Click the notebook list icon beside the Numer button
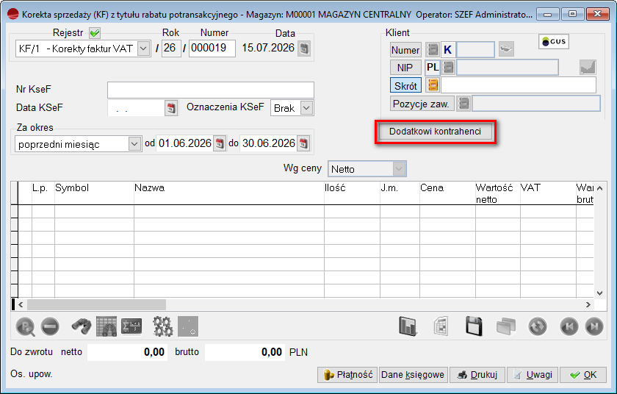 tap(433, 49)
